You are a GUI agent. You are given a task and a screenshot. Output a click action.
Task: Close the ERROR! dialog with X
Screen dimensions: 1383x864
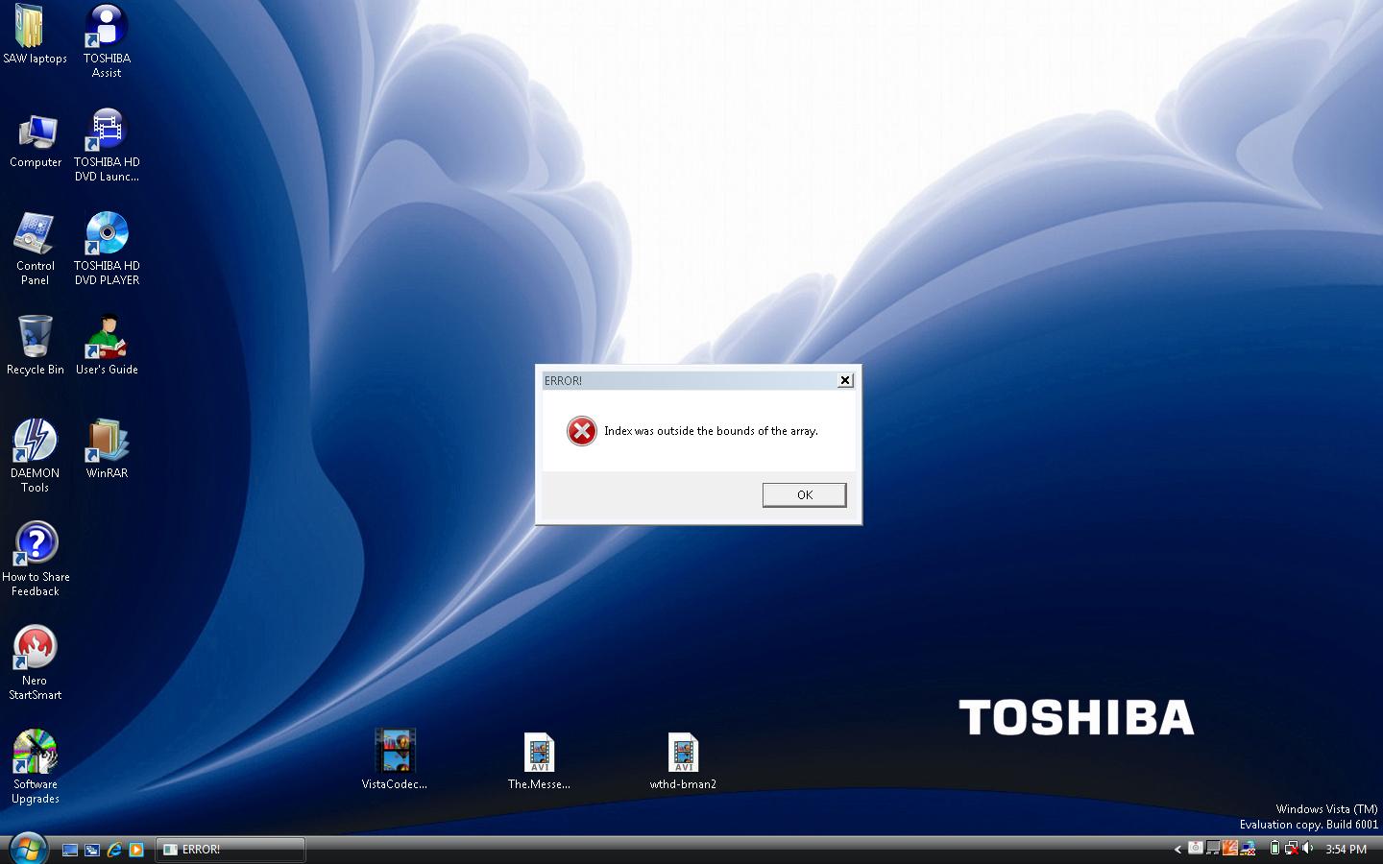point(845,380)
